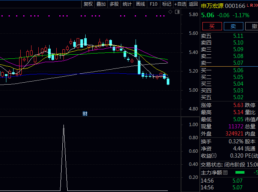
Task: Select 买三 price 5.04
Action: coord(238,84)
